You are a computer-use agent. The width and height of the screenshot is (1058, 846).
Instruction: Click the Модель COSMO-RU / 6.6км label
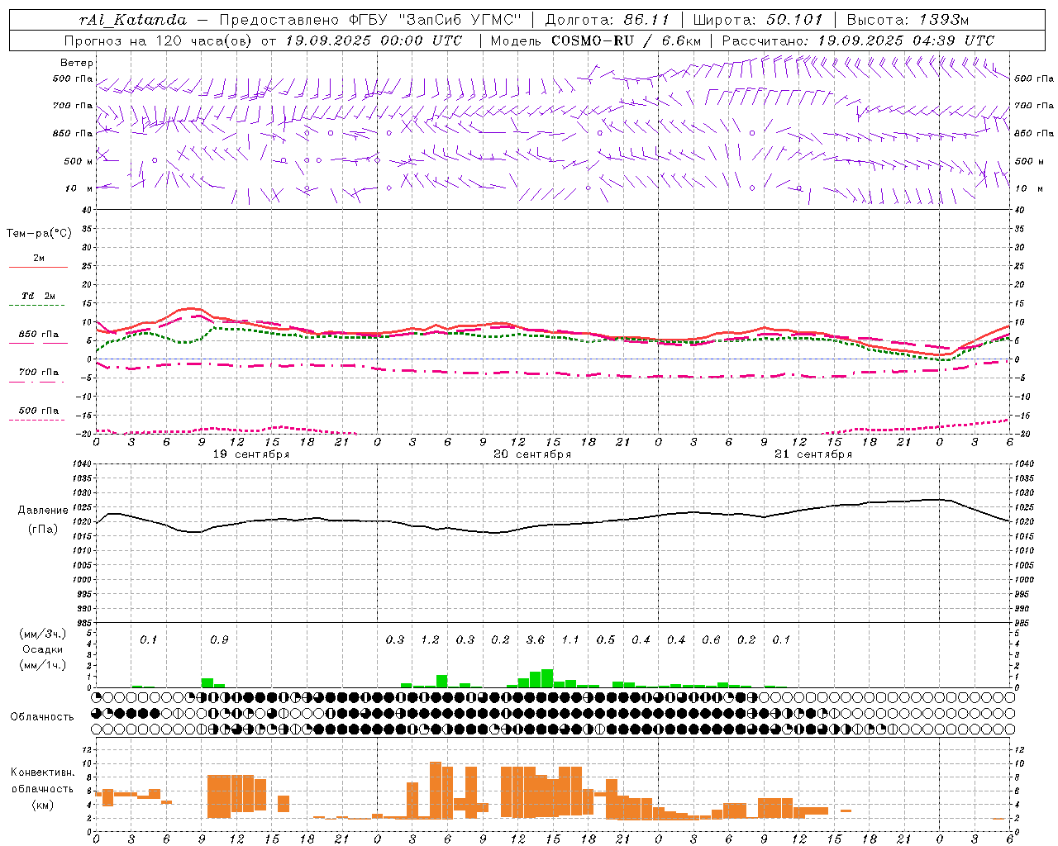point(595,40)
